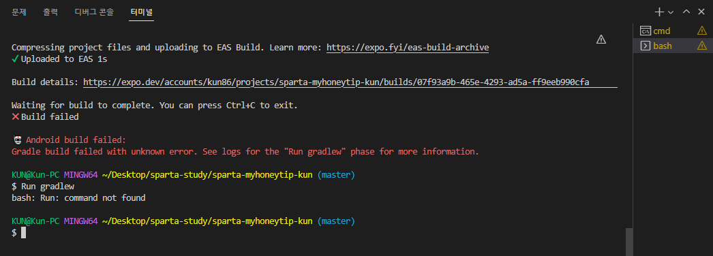Image resolution: width=713 pixels, height=256 pixels.
Task: Open the 디버그 콘솔 tab
Action: tap(94, 12)
